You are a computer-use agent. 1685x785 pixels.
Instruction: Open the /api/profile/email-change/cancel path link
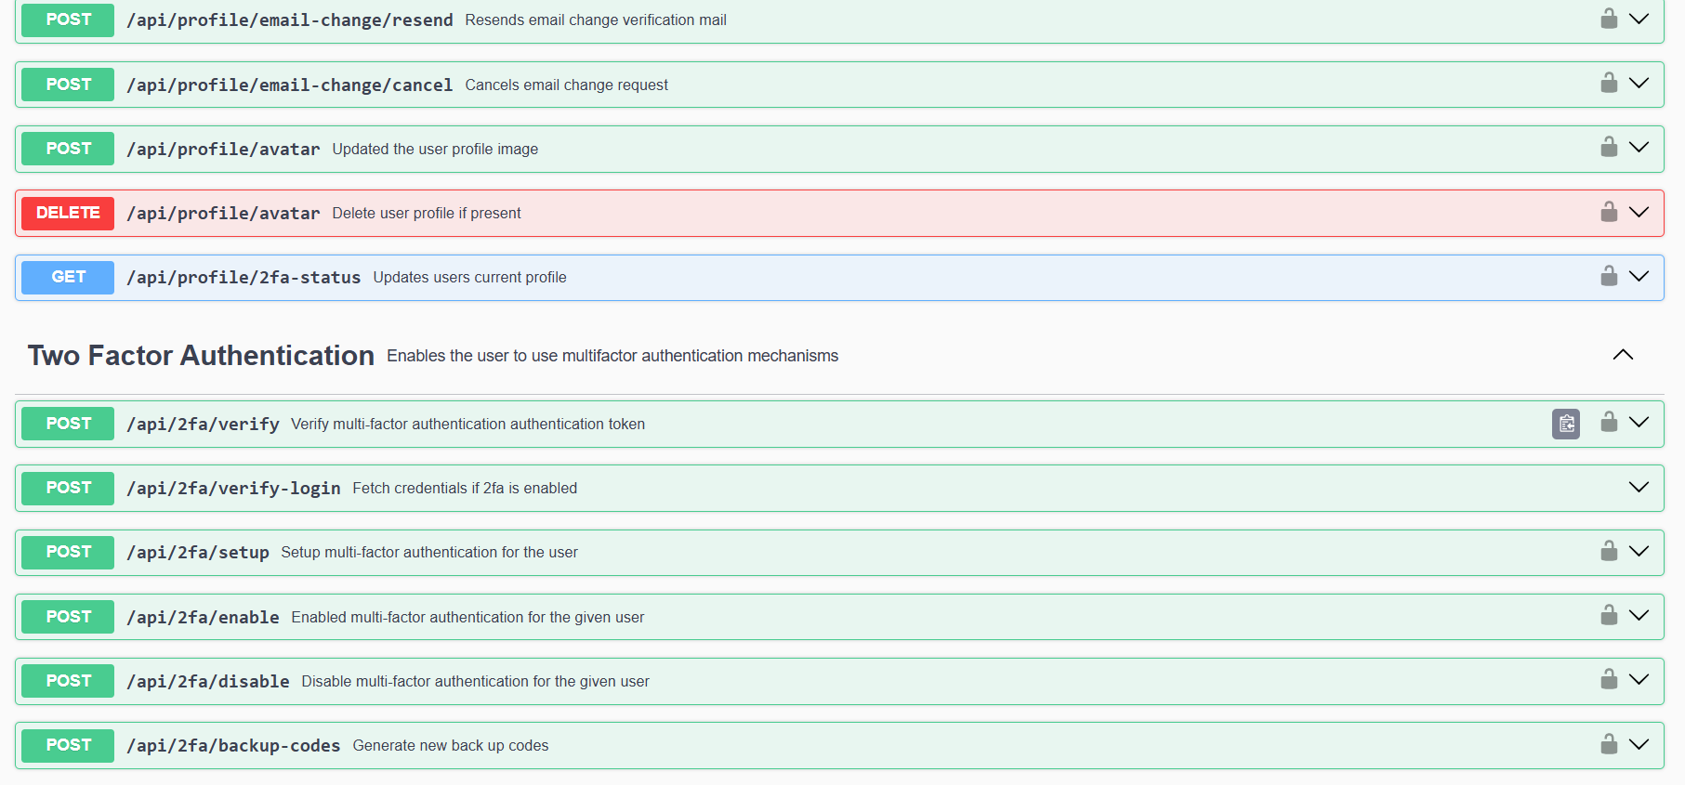[x=289, y=85]
